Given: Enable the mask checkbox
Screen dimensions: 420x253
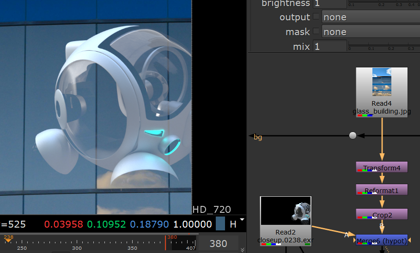Looking at the screenshot, I should click(x=316, y=31).
